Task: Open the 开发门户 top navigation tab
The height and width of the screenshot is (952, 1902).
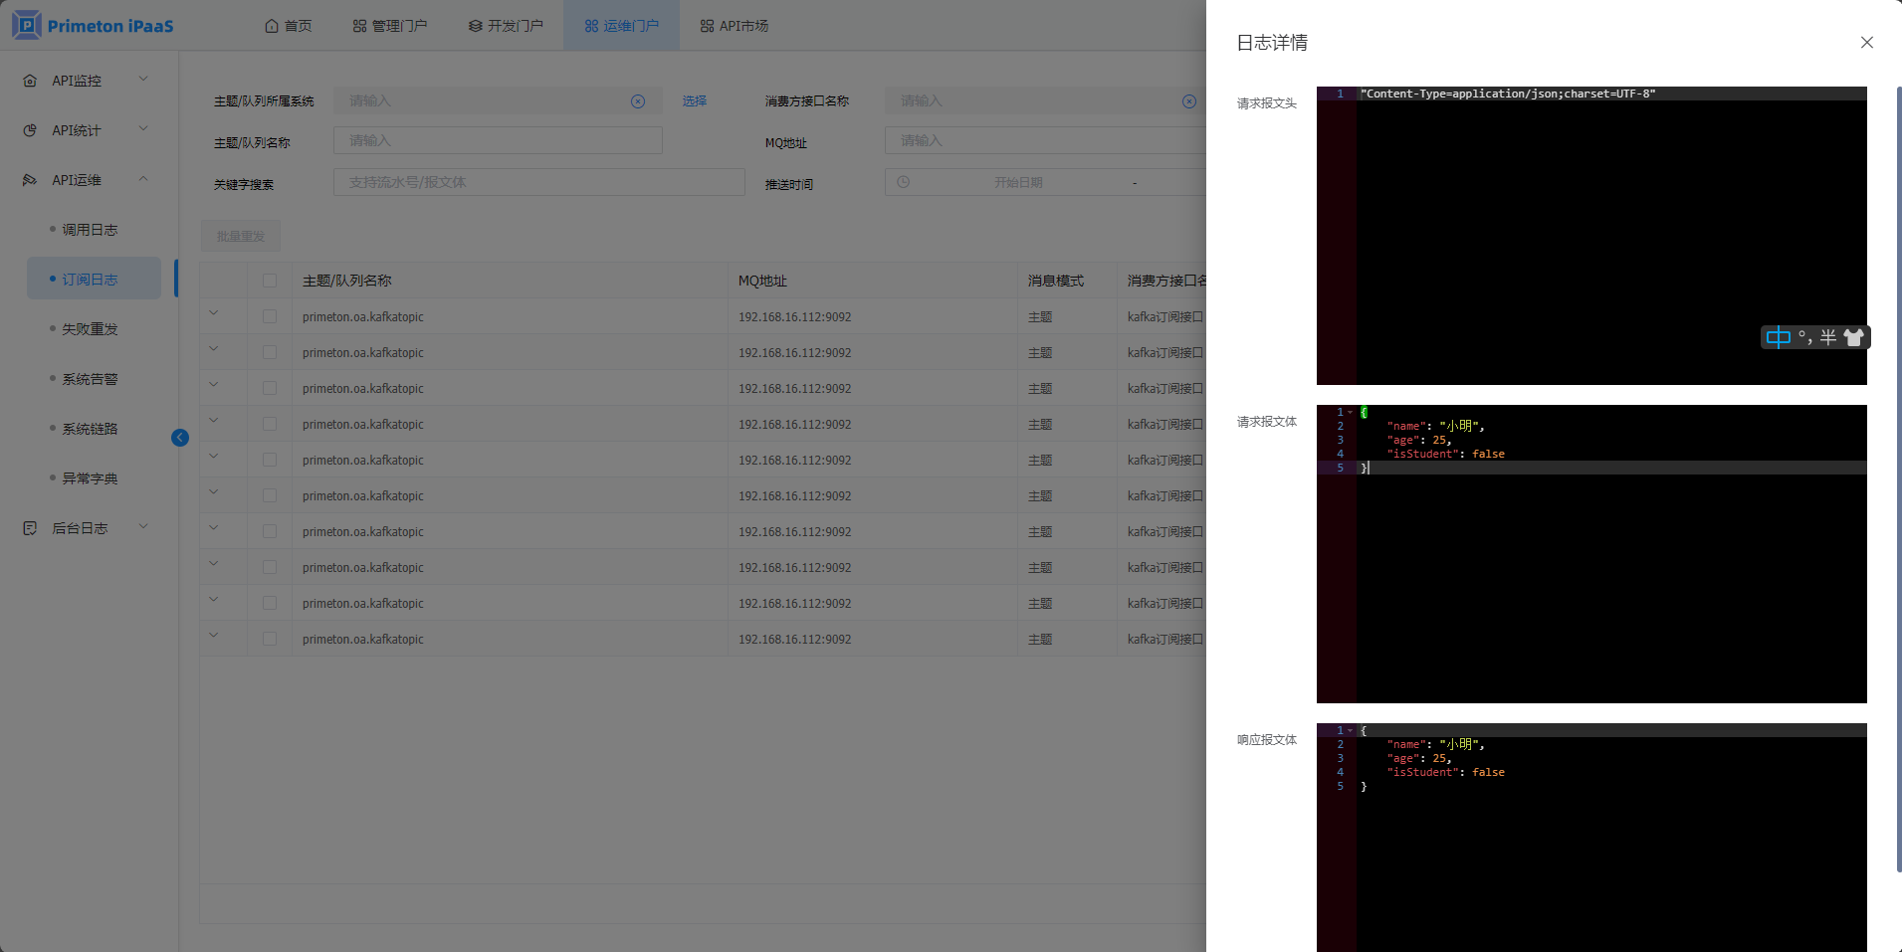Action: [506, 26]
